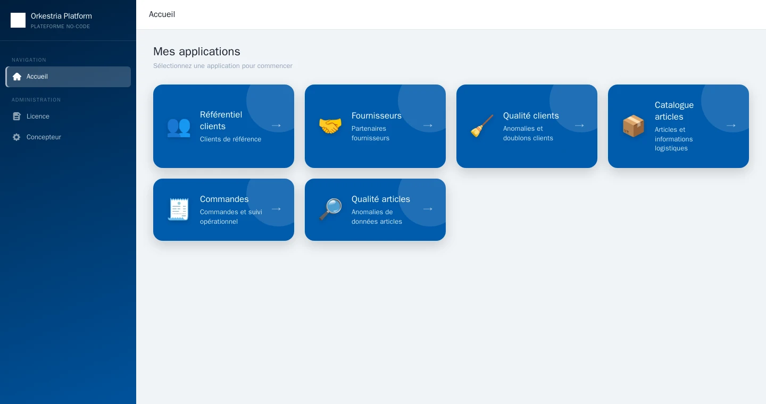Click the arrow on Qualité clients card

[579, 126]
